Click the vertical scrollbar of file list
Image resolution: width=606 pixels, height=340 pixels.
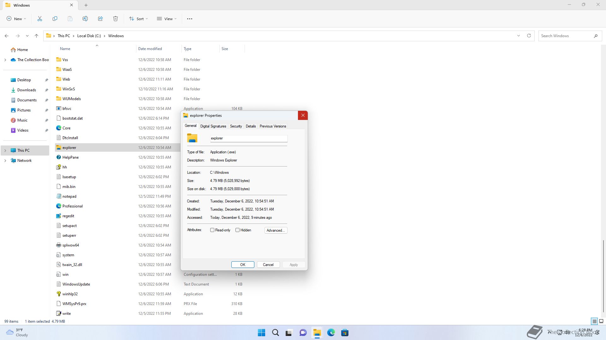point(603,276)
